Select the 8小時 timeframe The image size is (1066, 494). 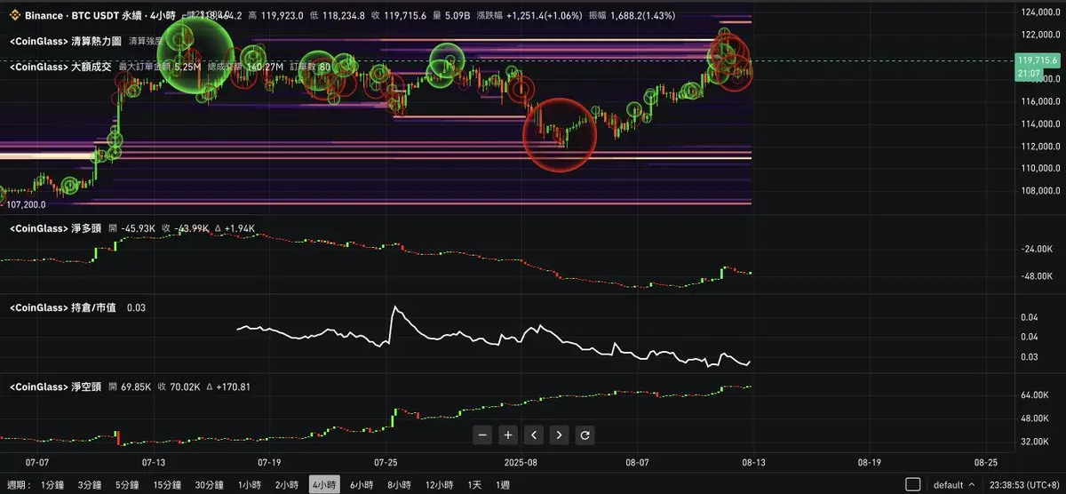[399, 485]
